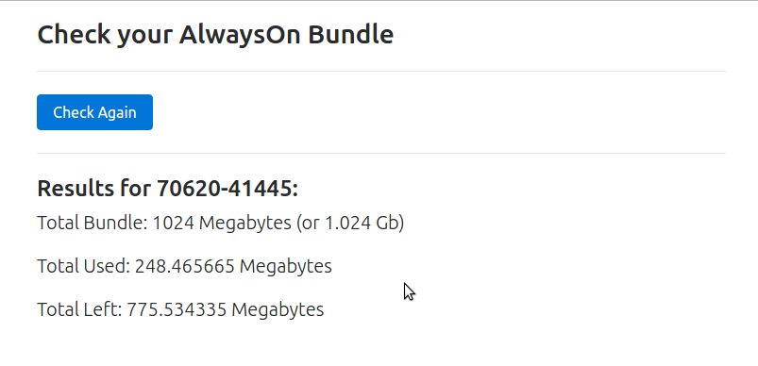Select the 'Results for' heading text

94,188
